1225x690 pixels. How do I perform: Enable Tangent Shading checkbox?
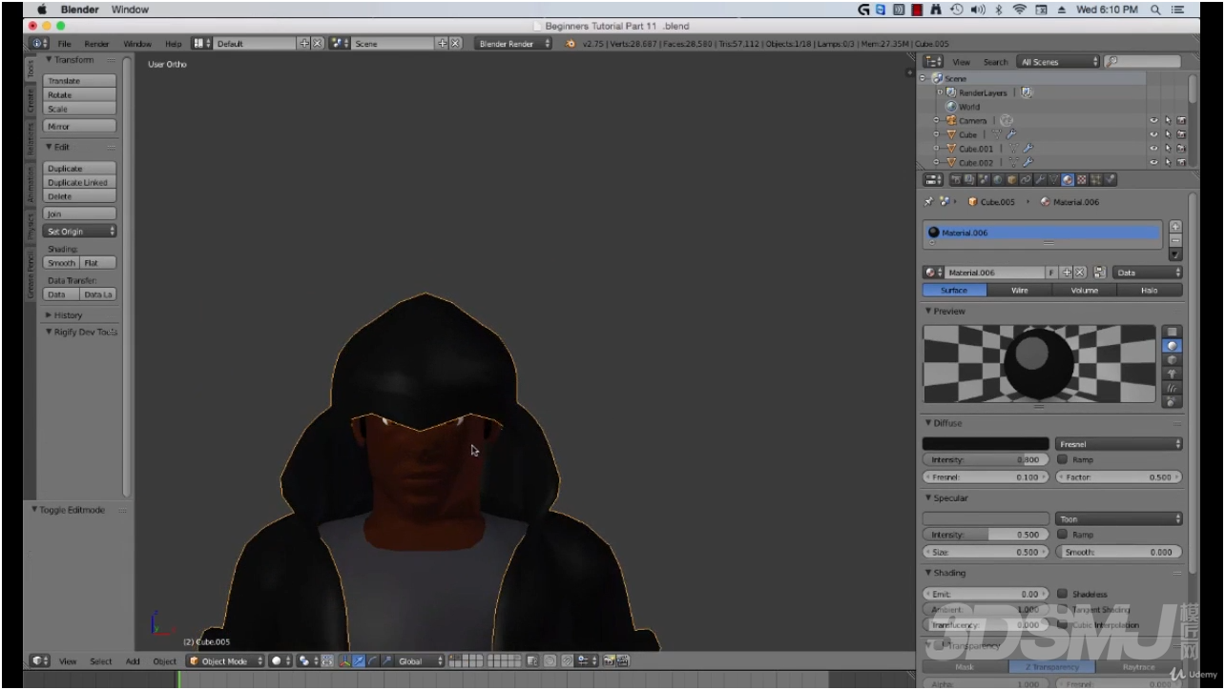(1062, 609)
